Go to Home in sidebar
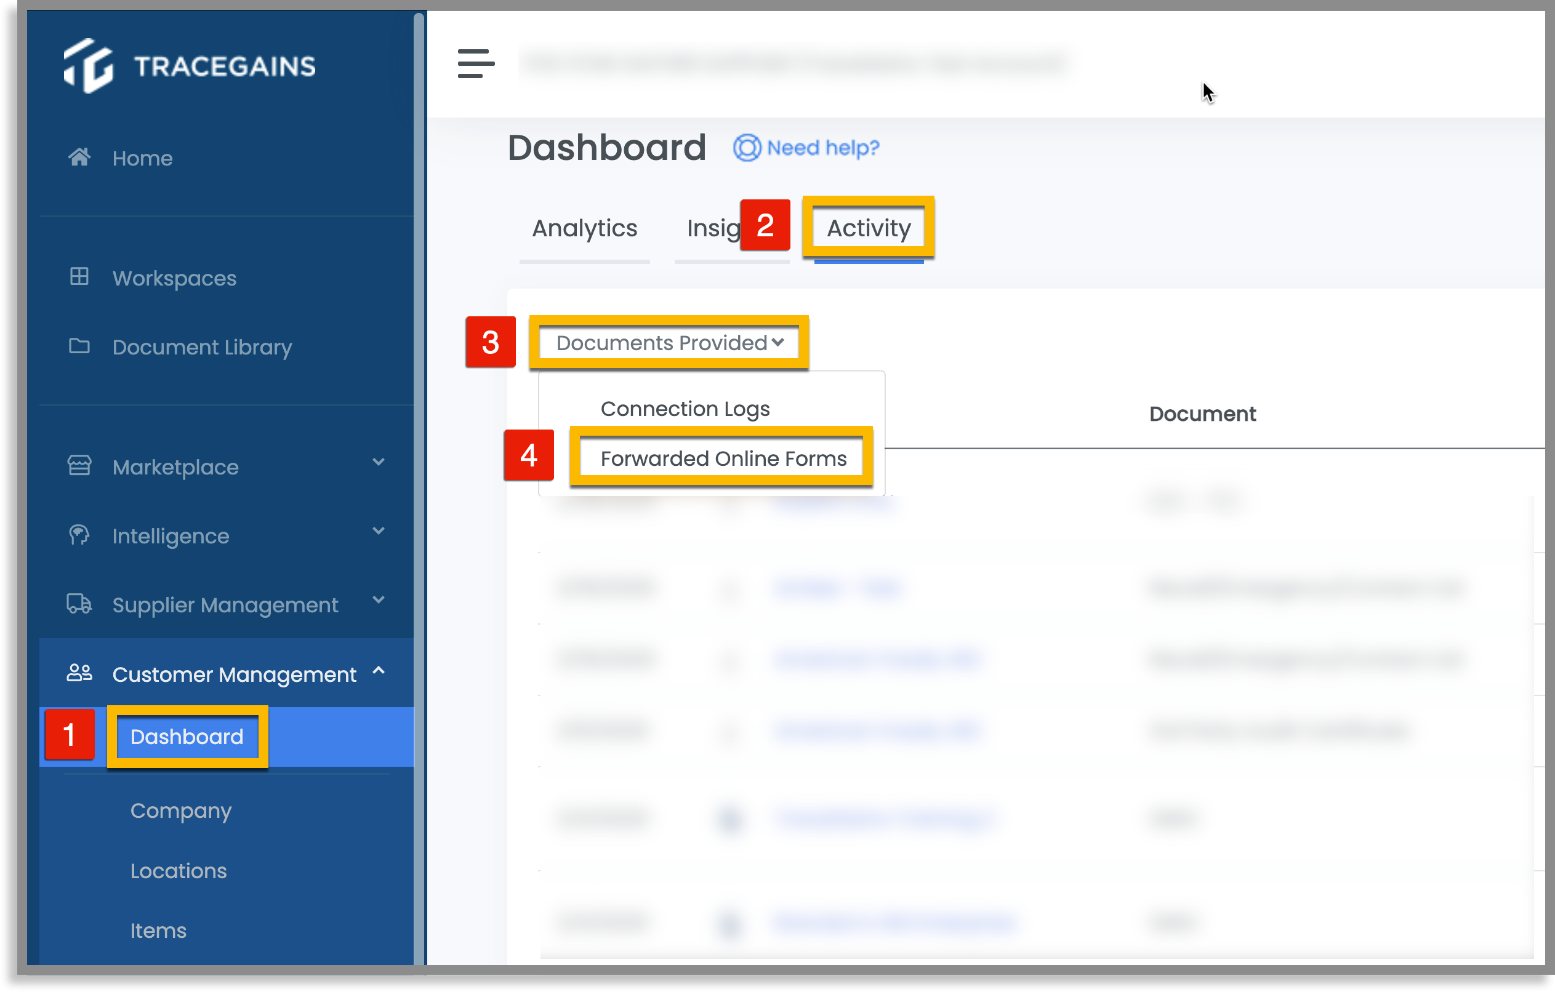The height and width of the screenshot is (992, 1555). [x=143, y=158]
